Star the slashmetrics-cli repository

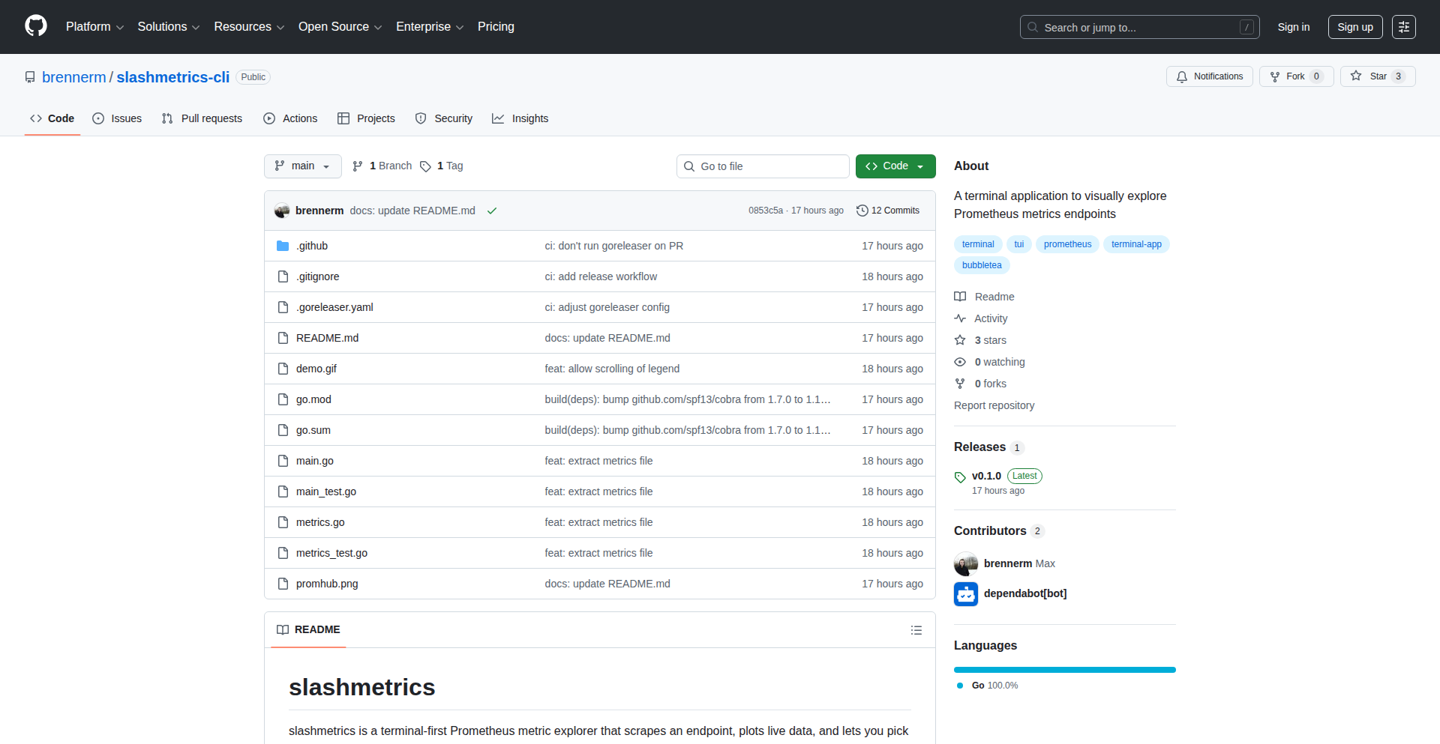(1377, 76)
